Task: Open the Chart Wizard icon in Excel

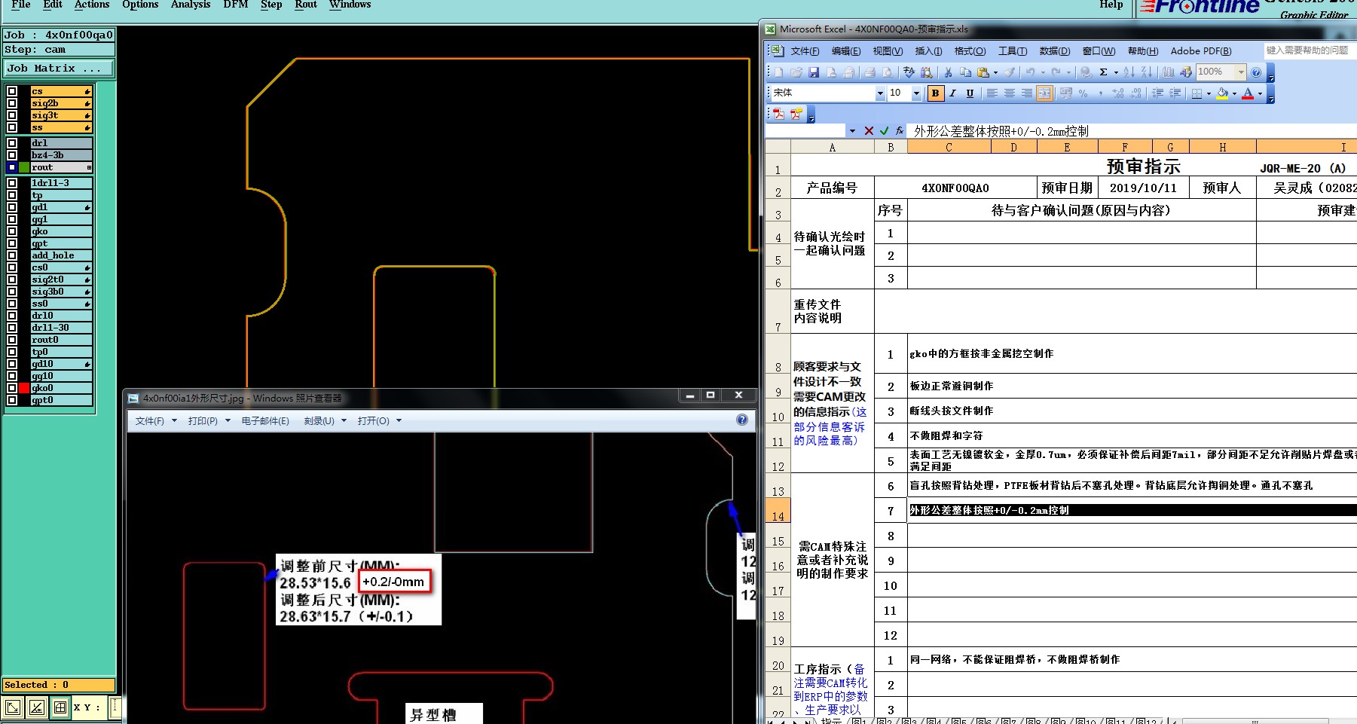Action: coord(1168,72)
